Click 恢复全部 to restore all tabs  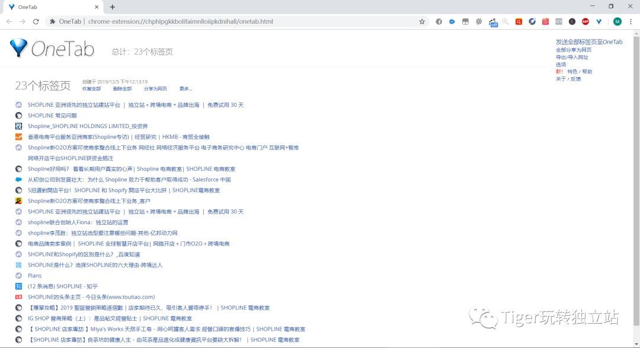(91, 89)
